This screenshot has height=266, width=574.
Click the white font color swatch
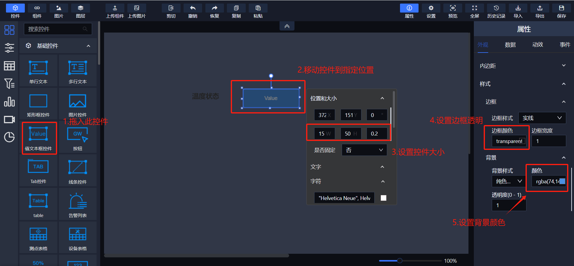[x=384, y=198]
